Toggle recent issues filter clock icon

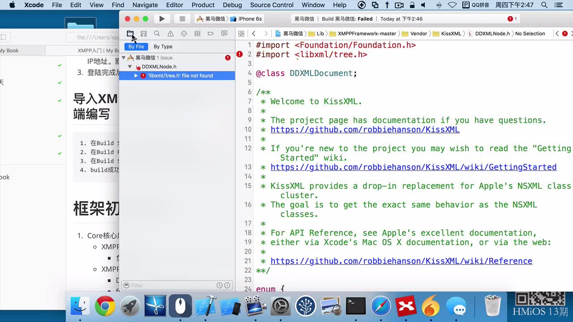(x=219, y=285)
